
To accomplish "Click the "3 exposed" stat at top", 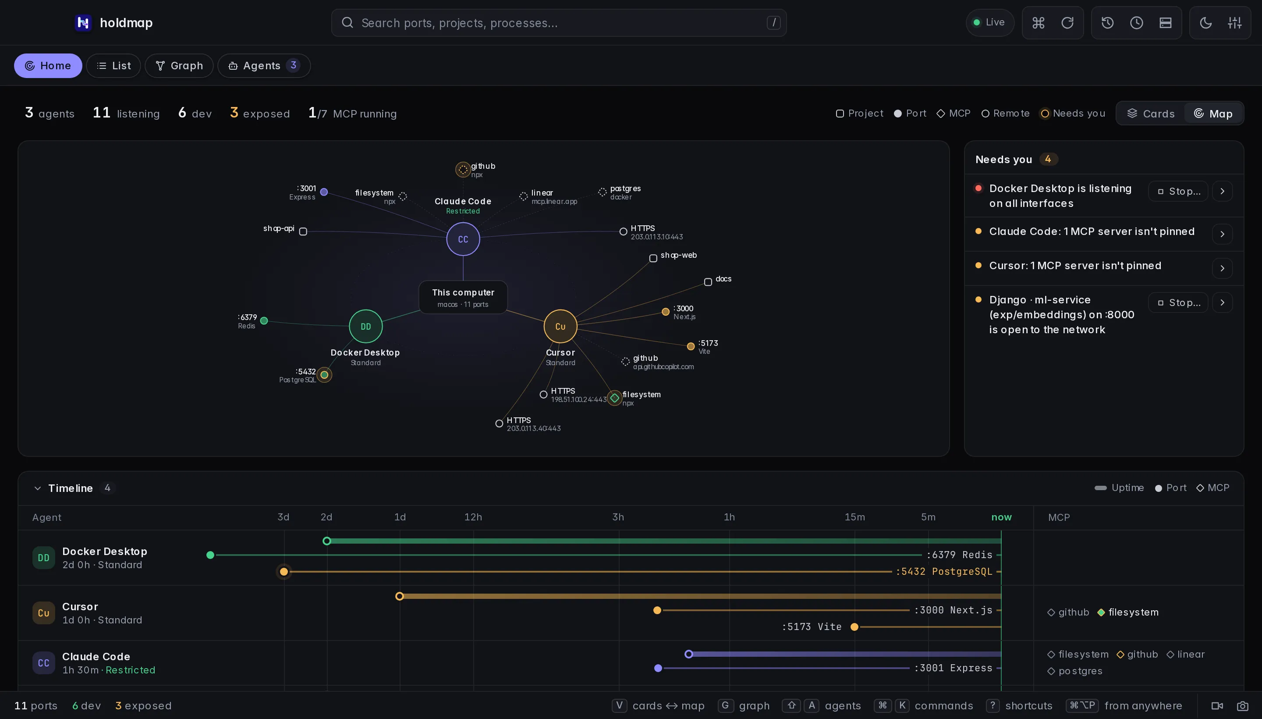I will pos(259,113).
